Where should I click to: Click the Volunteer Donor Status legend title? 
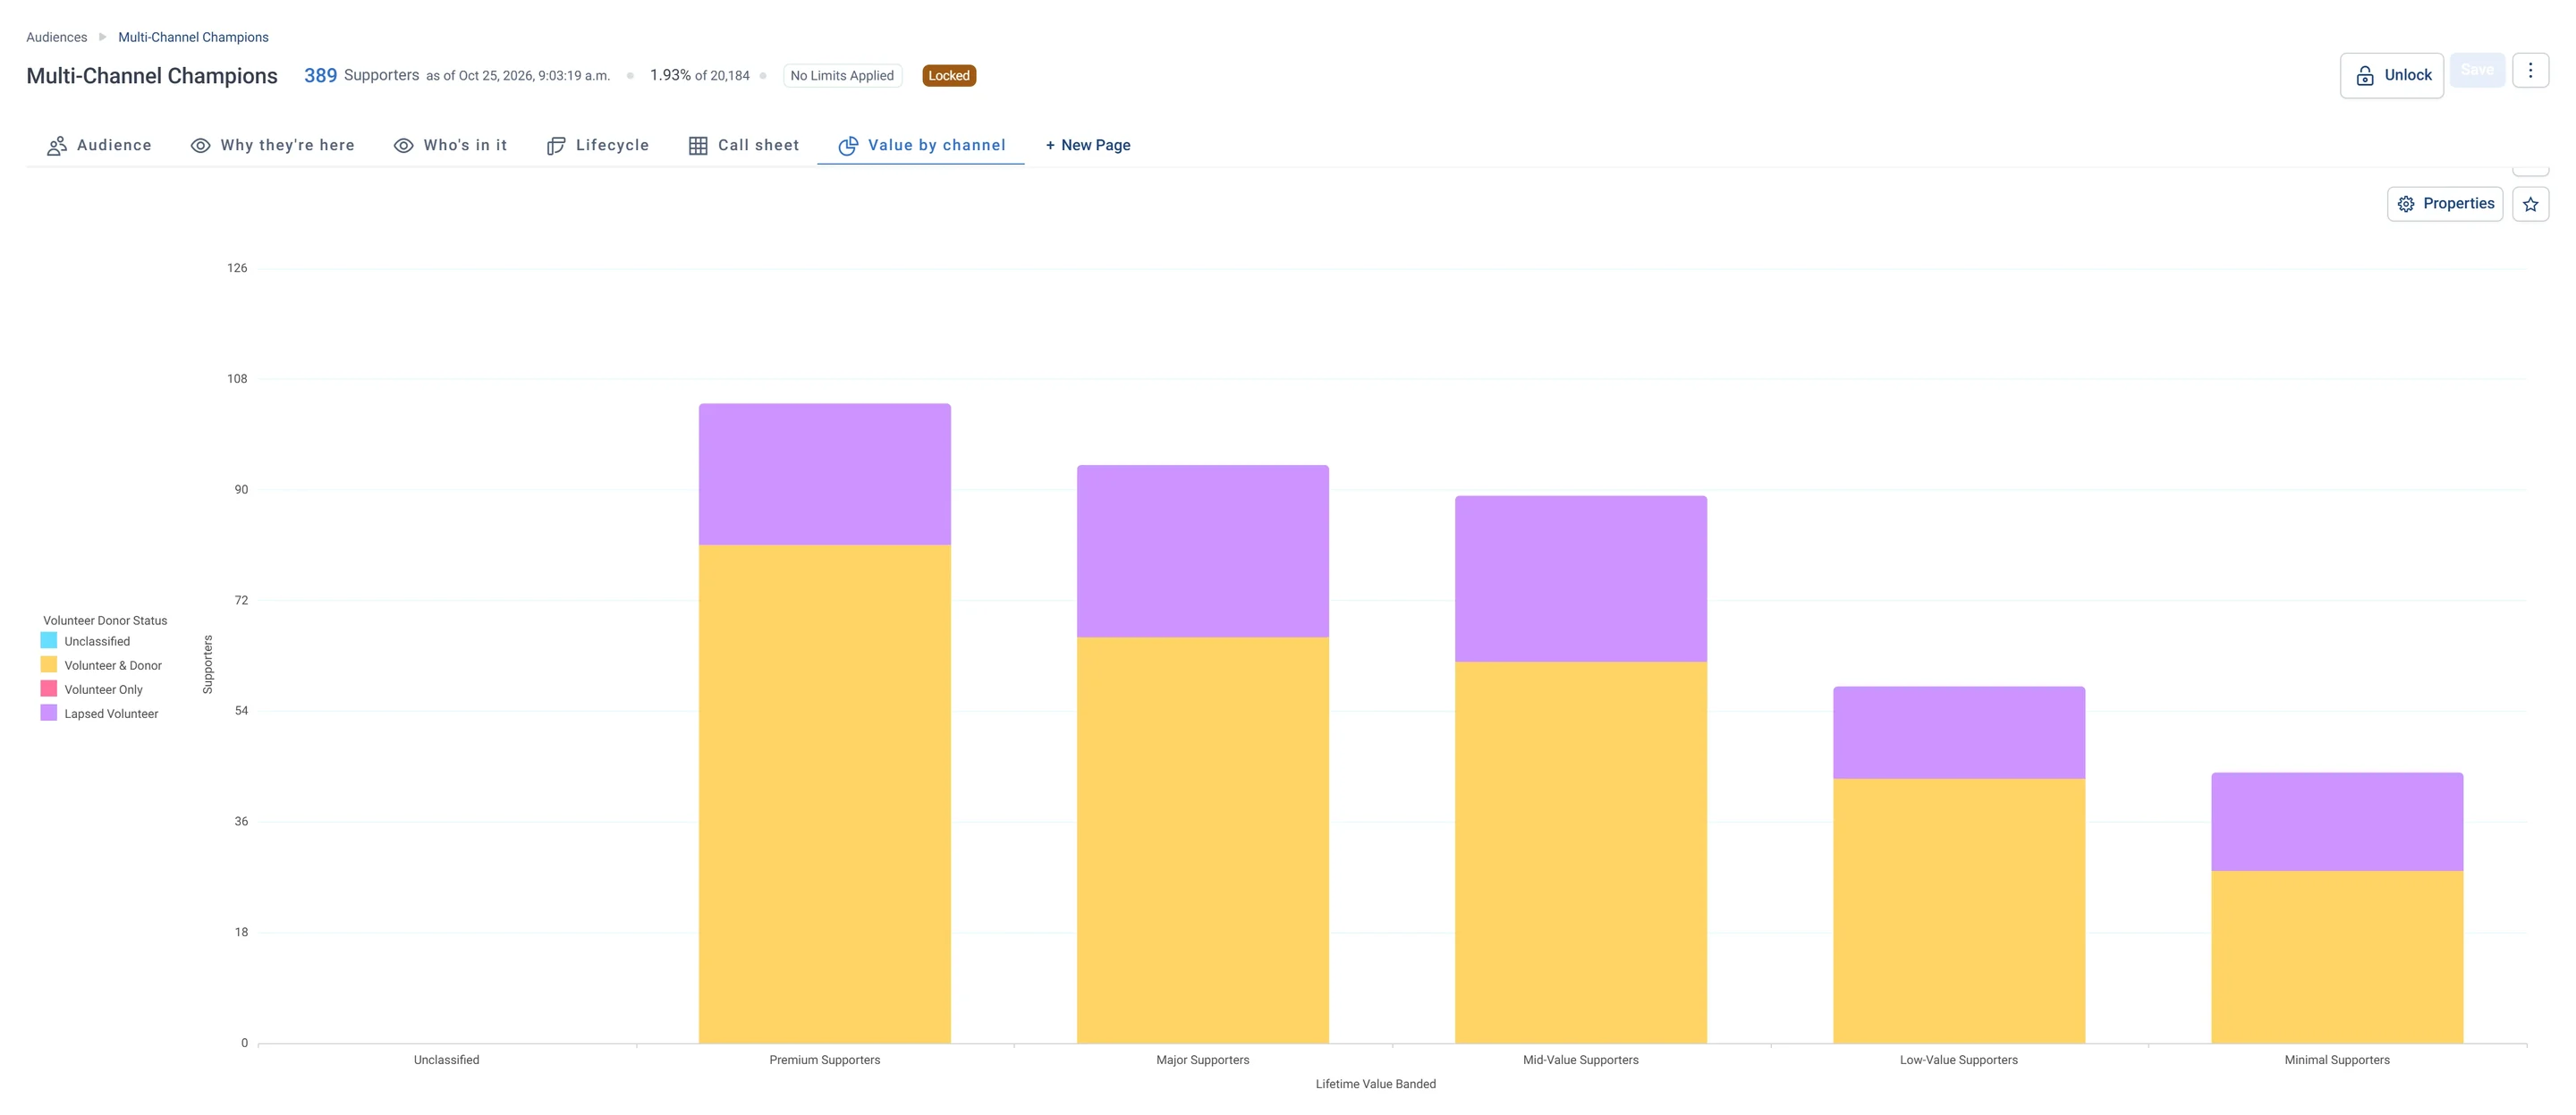point(105,621)
